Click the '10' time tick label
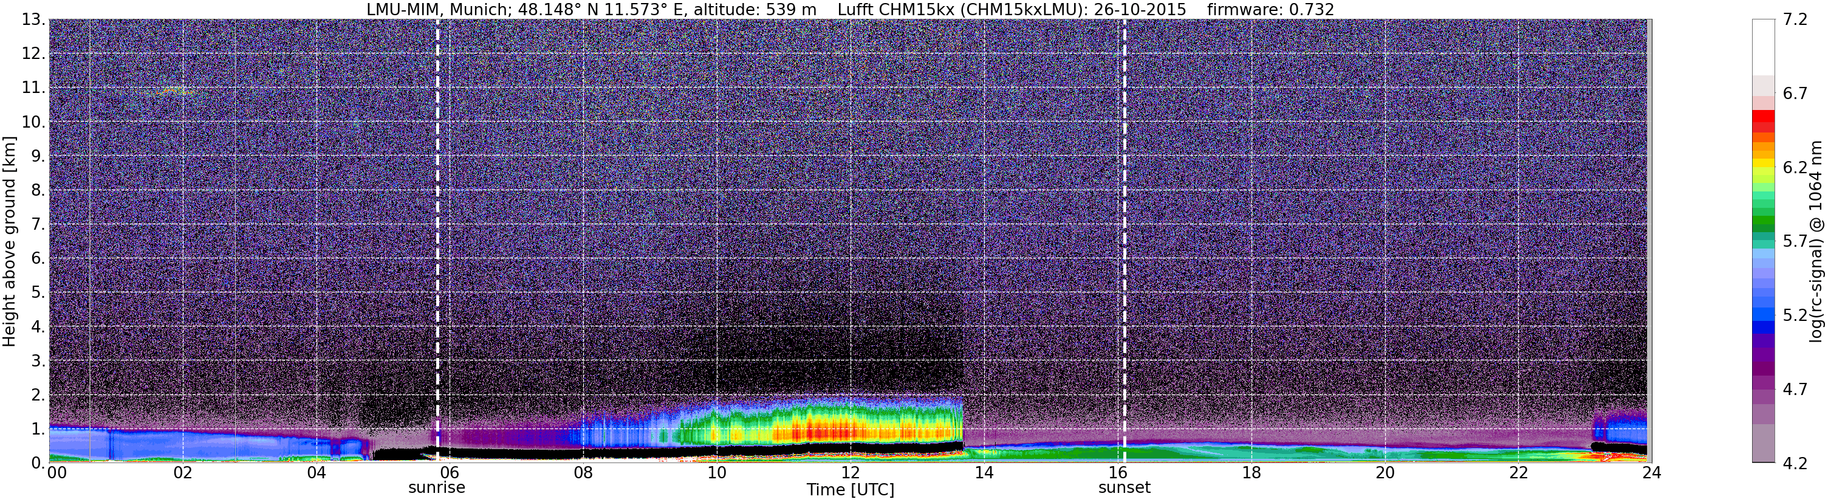This screenshot has width=1828, height=502. tap(717, 473)
